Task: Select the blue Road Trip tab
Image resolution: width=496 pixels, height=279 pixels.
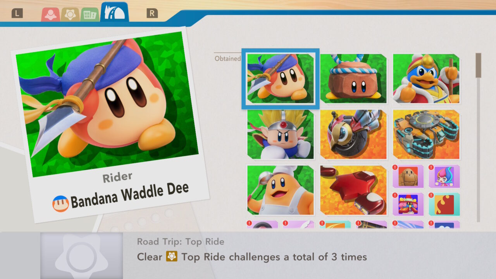Action: 115,12
